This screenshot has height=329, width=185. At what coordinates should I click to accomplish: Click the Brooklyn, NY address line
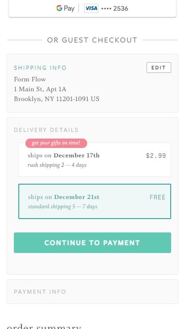click(x=57, y=99)
